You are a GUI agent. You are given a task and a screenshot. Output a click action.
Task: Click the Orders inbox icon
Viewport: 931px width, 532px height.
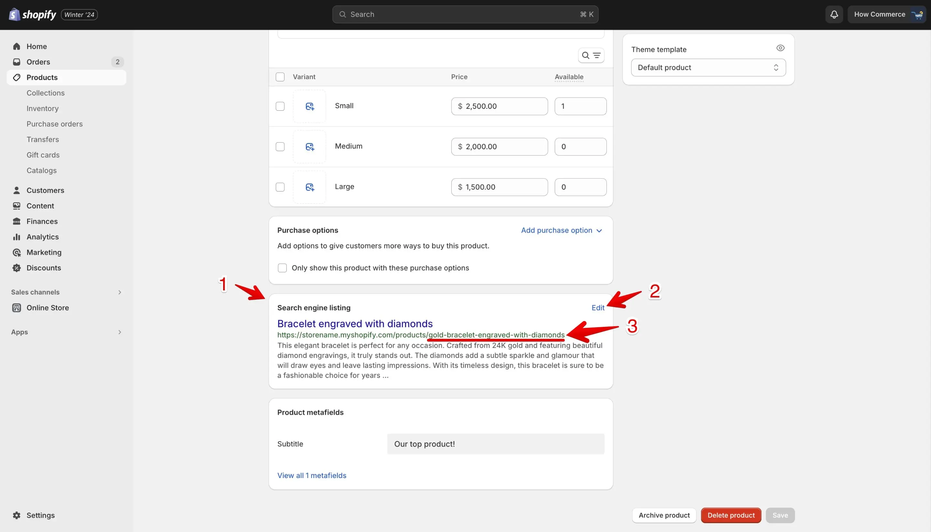point(16,62)
